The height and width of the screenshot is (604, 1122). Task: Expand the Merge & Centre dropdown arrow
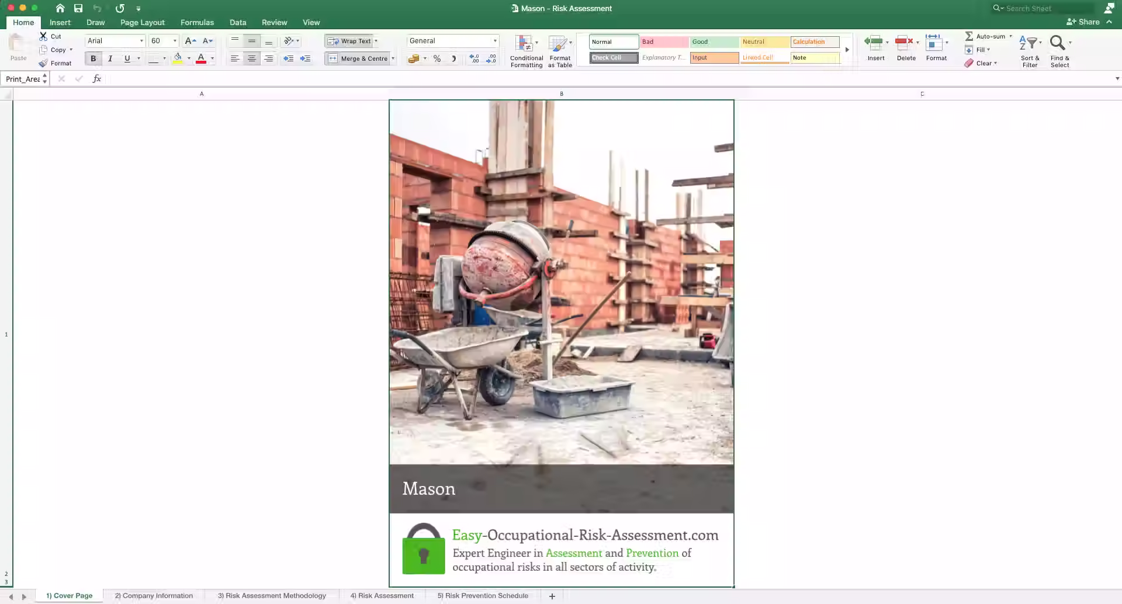click(x=393, y=58)
